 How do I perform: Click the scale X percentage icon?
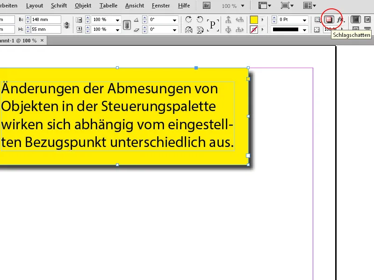[79, 20]
